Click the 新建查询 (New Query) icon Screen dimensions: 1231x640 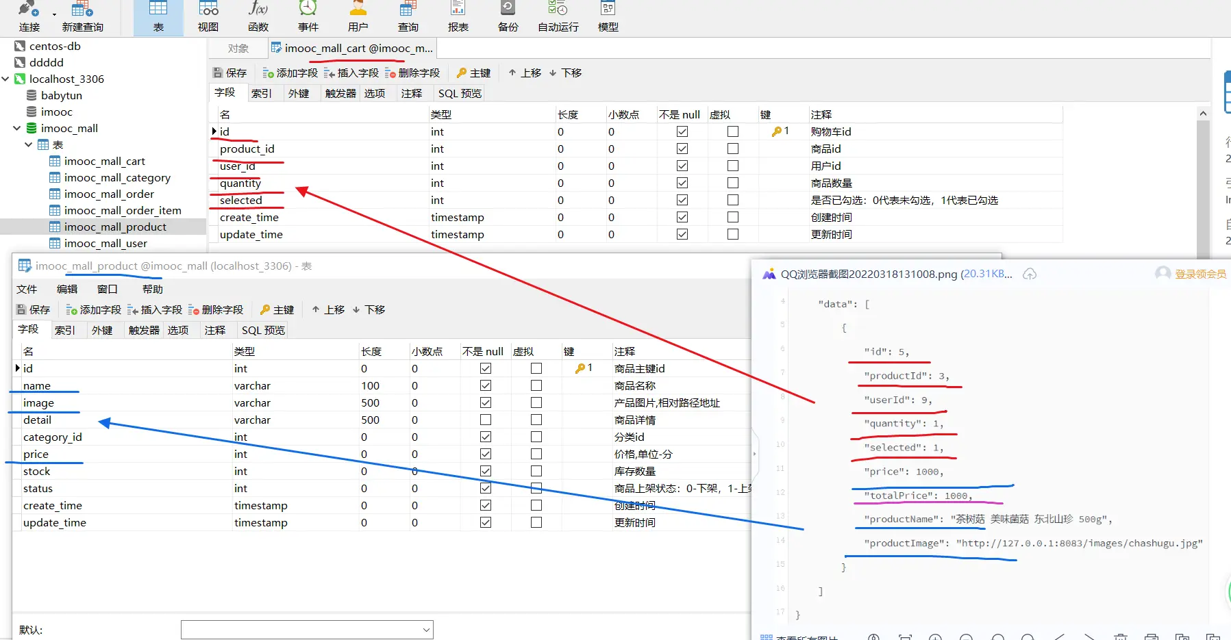(82, 16)
